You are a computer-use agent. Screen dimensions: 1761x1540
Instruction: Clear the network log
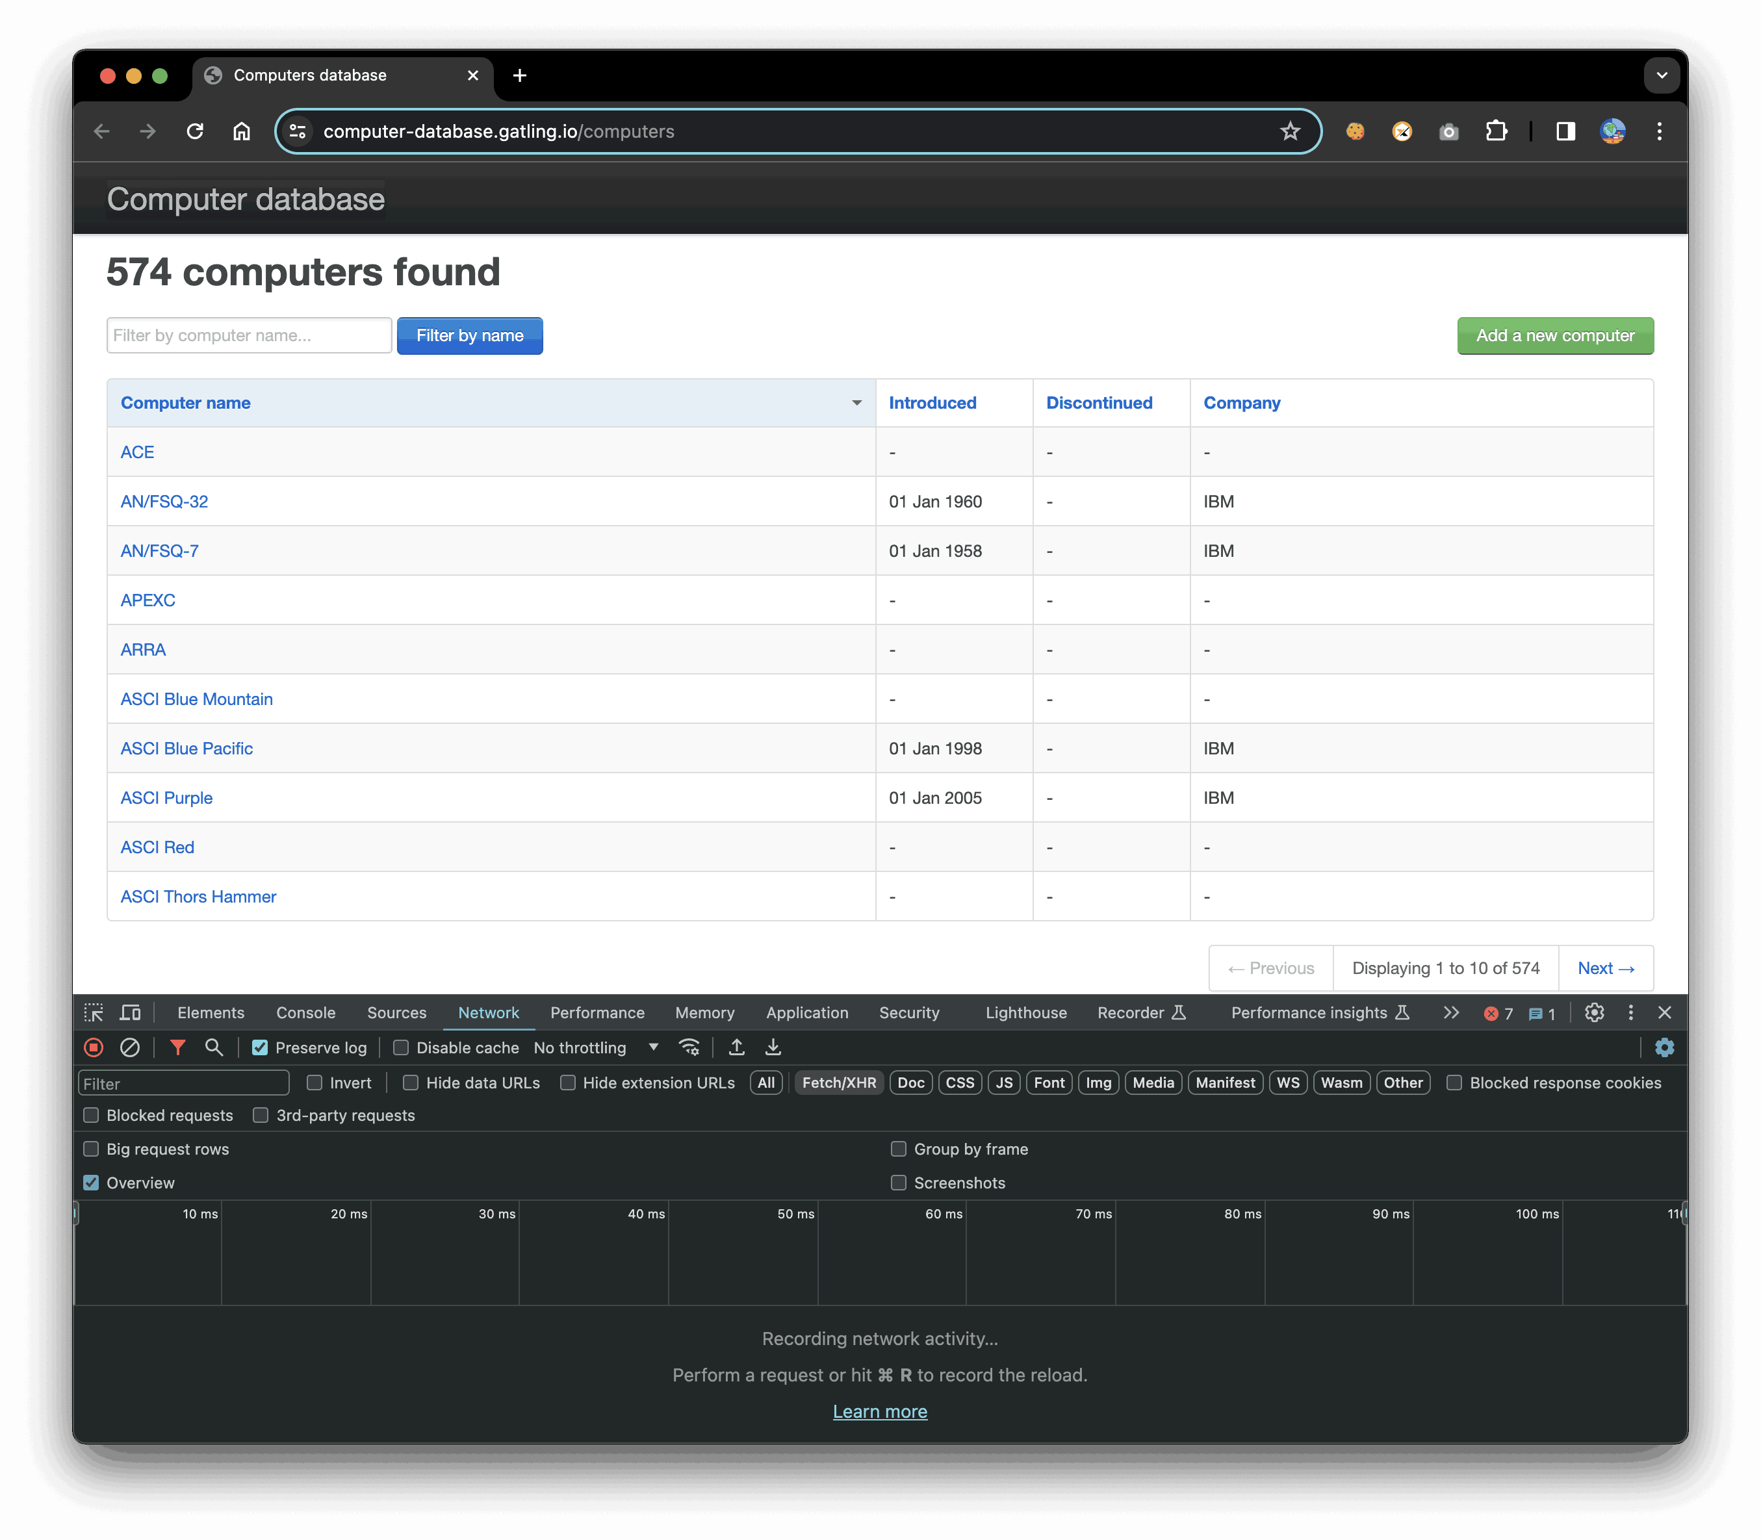130,1047
